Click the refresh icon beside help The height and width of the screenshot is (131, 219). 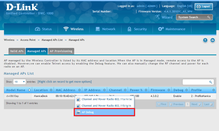(212, 40)
